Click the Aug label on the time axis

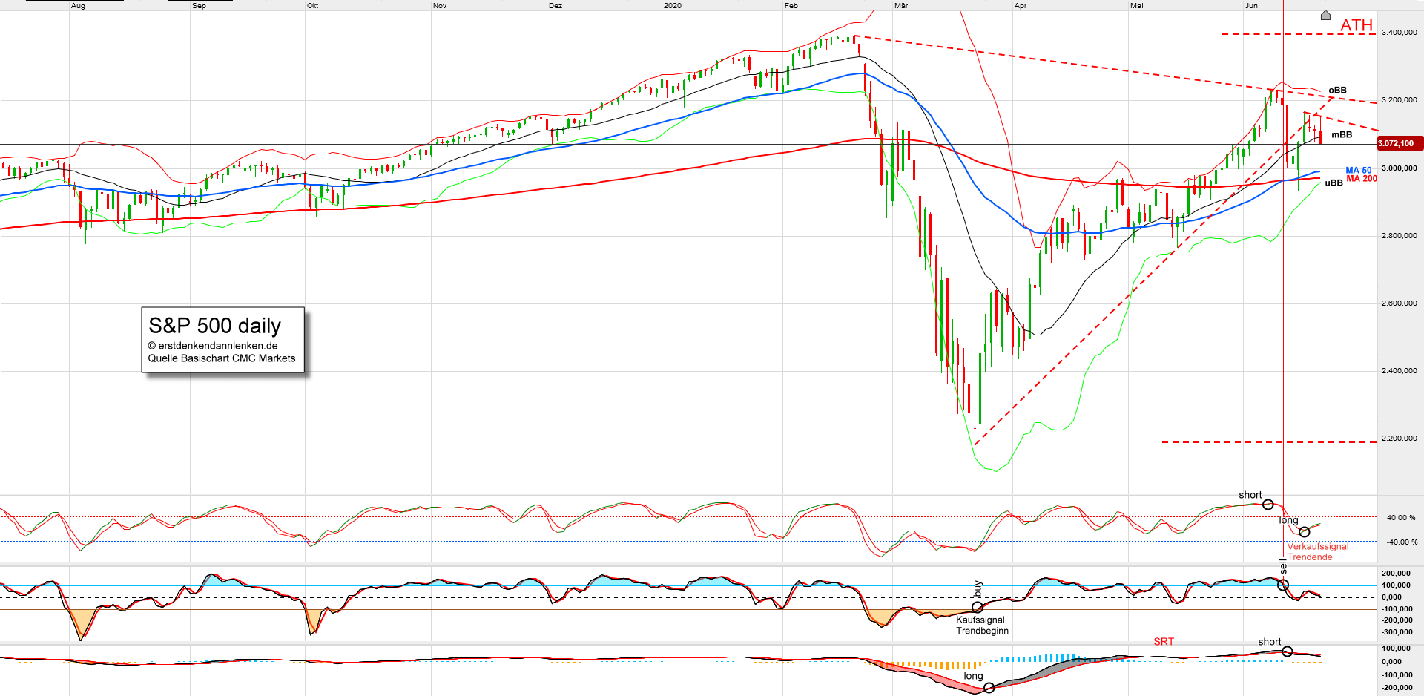tap(78, 6)
